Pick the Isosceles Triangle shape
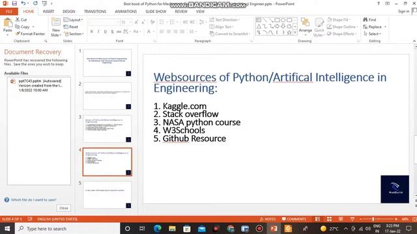This screenshot has width=417, height=234. click(x=259, y=26)
